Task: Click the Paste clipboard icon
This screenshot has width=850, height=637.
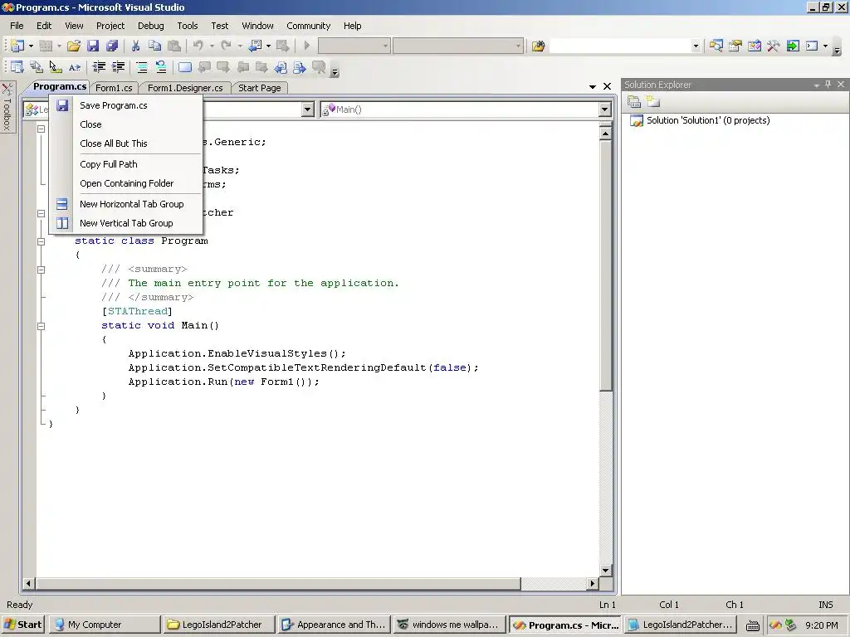Action: click(x=174, y=46)
